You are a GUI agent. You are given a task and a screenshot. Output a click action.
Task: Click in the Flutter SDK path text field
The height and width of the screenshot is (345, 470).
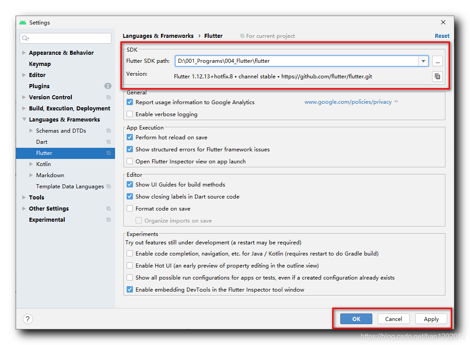[297, 61]
